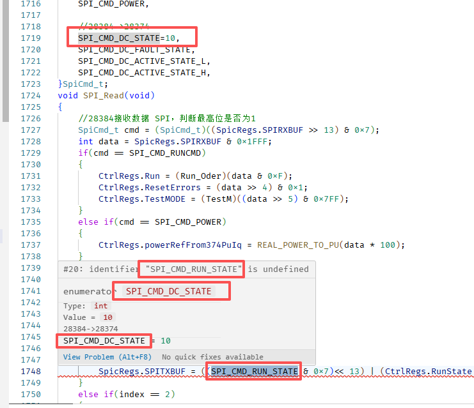
Task: Click the View Problem (Alt+F8) link
Action: coord(107,357)
